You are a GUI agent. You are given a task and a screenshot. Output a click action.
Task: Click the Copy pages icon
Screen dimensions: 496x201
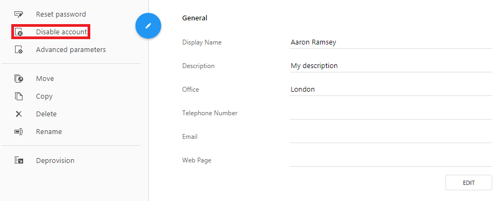click(x=19, y=96)
